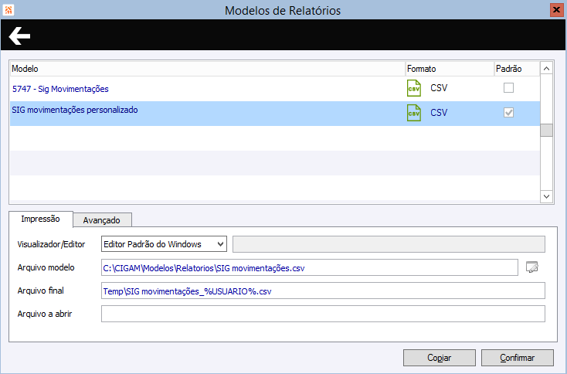This screenshot has width=567, height=374.
Task: Click the Arquivo final field
Action: (323, 291)
